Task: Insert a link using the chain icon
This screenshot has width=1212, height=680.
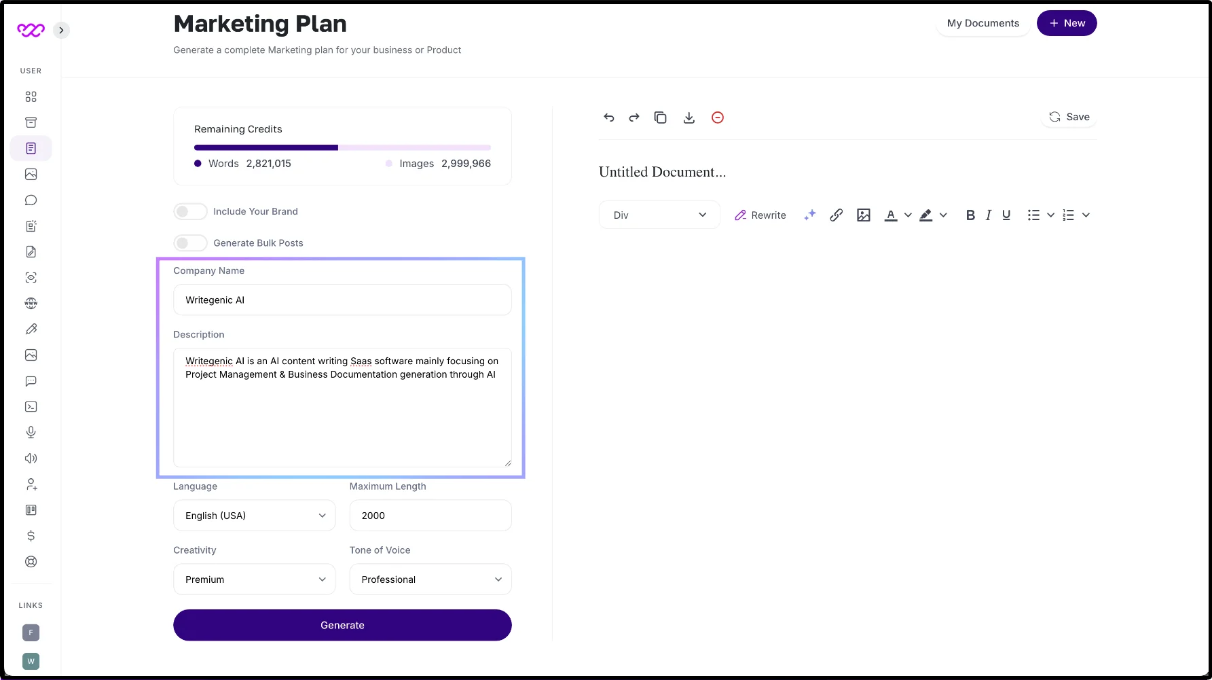Action: (836, 215)
